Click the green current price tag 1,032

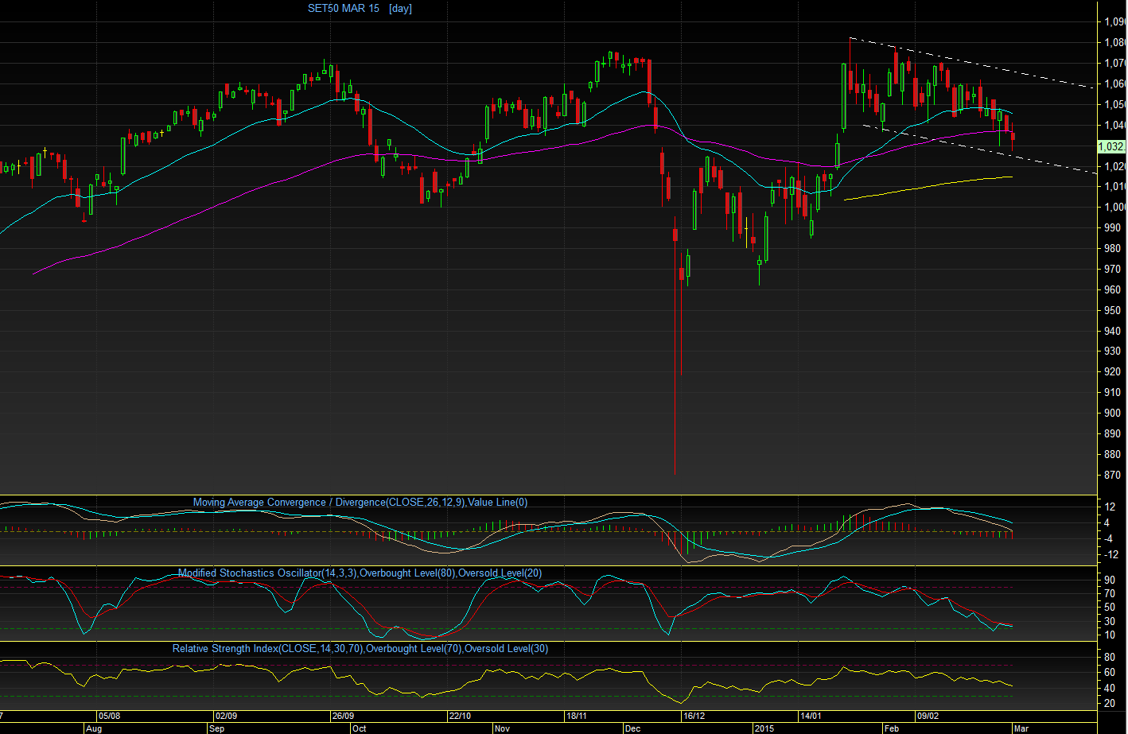click(x=1111, y=146)
